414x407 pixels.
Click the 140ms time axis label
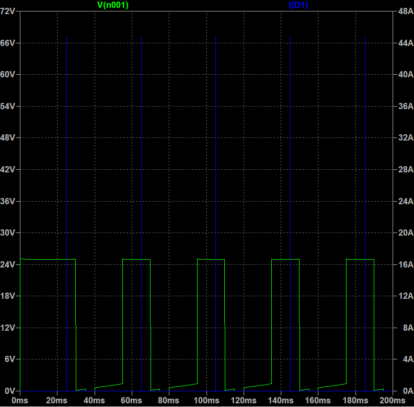[x=281, y=400]
